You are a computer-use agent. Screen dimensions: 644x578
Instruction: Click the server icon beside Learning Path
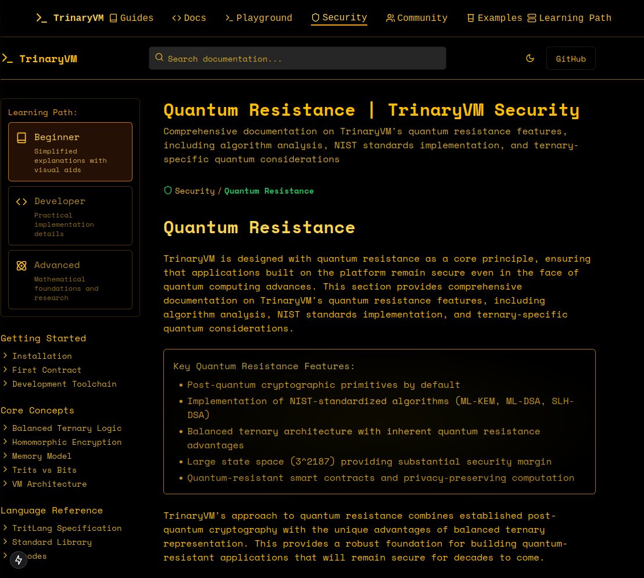(531, 18)
